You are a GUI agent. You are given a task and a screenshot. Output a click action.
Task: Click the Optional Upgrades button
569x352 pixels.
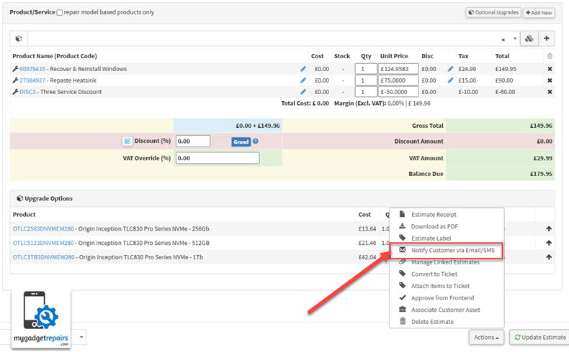pyautogui.click(x=493, y=12)
